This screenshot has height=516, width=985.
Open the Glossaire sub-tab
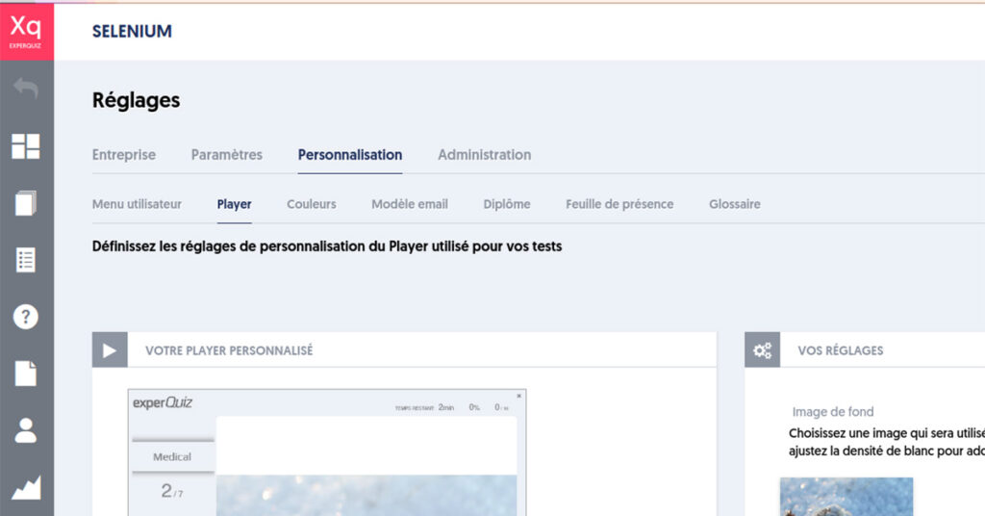(x=735, y=204)
